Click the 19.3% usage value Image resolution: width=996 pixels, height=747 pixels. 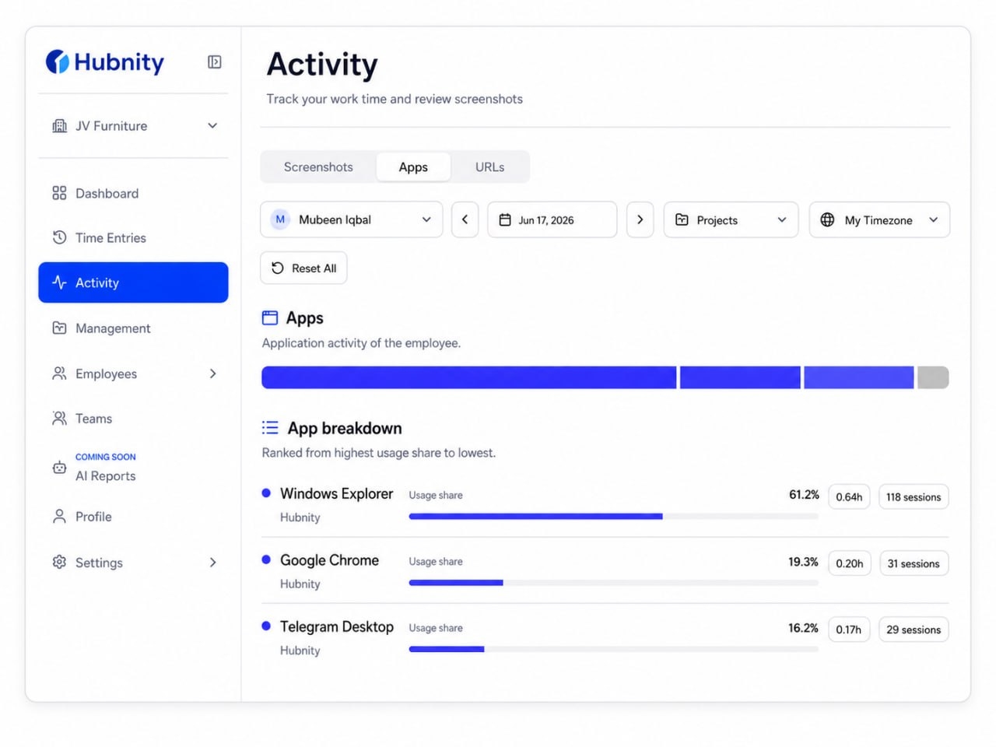click(x=803, y=562)
